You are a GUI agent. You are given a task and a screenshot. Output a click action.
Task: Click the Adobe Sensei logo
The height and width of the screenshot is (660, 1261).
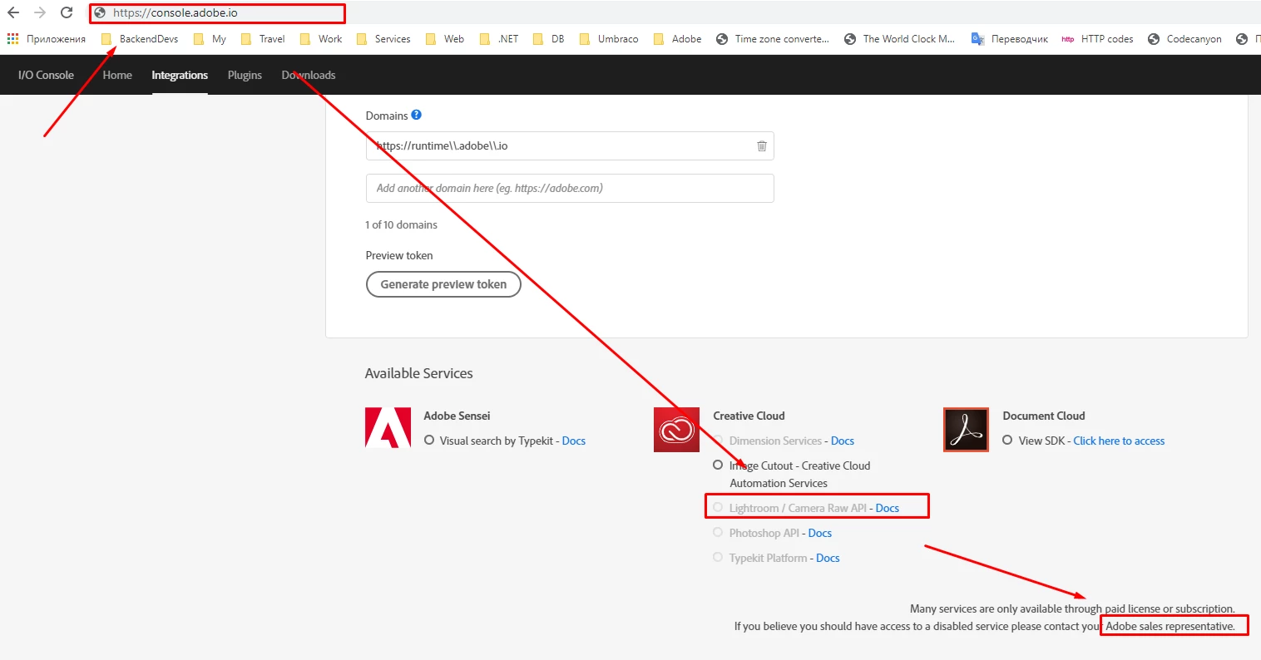[388, 427]
